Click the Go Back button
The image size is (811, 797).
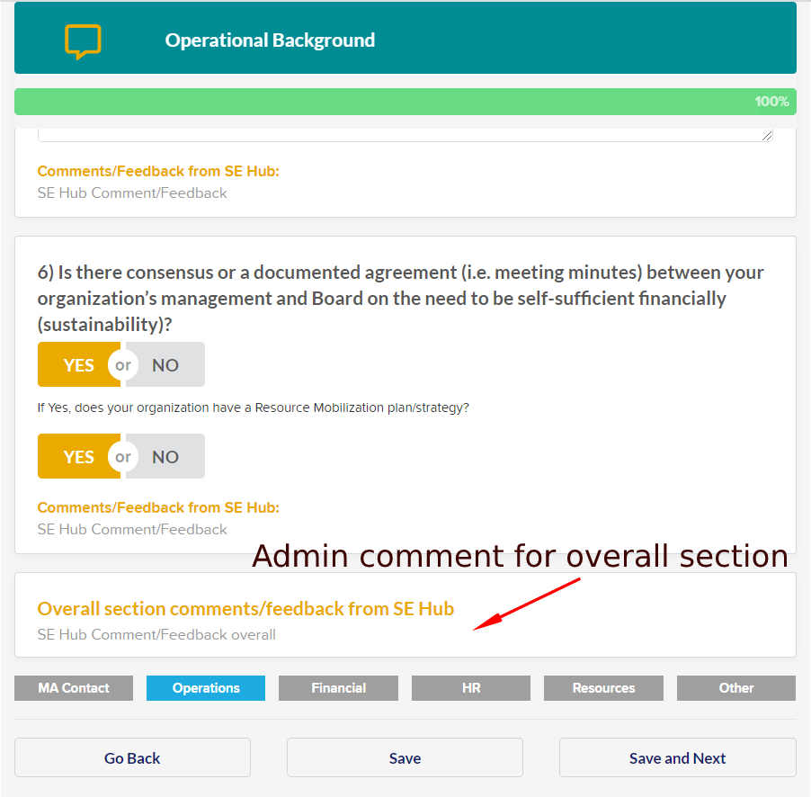point(132,757)
